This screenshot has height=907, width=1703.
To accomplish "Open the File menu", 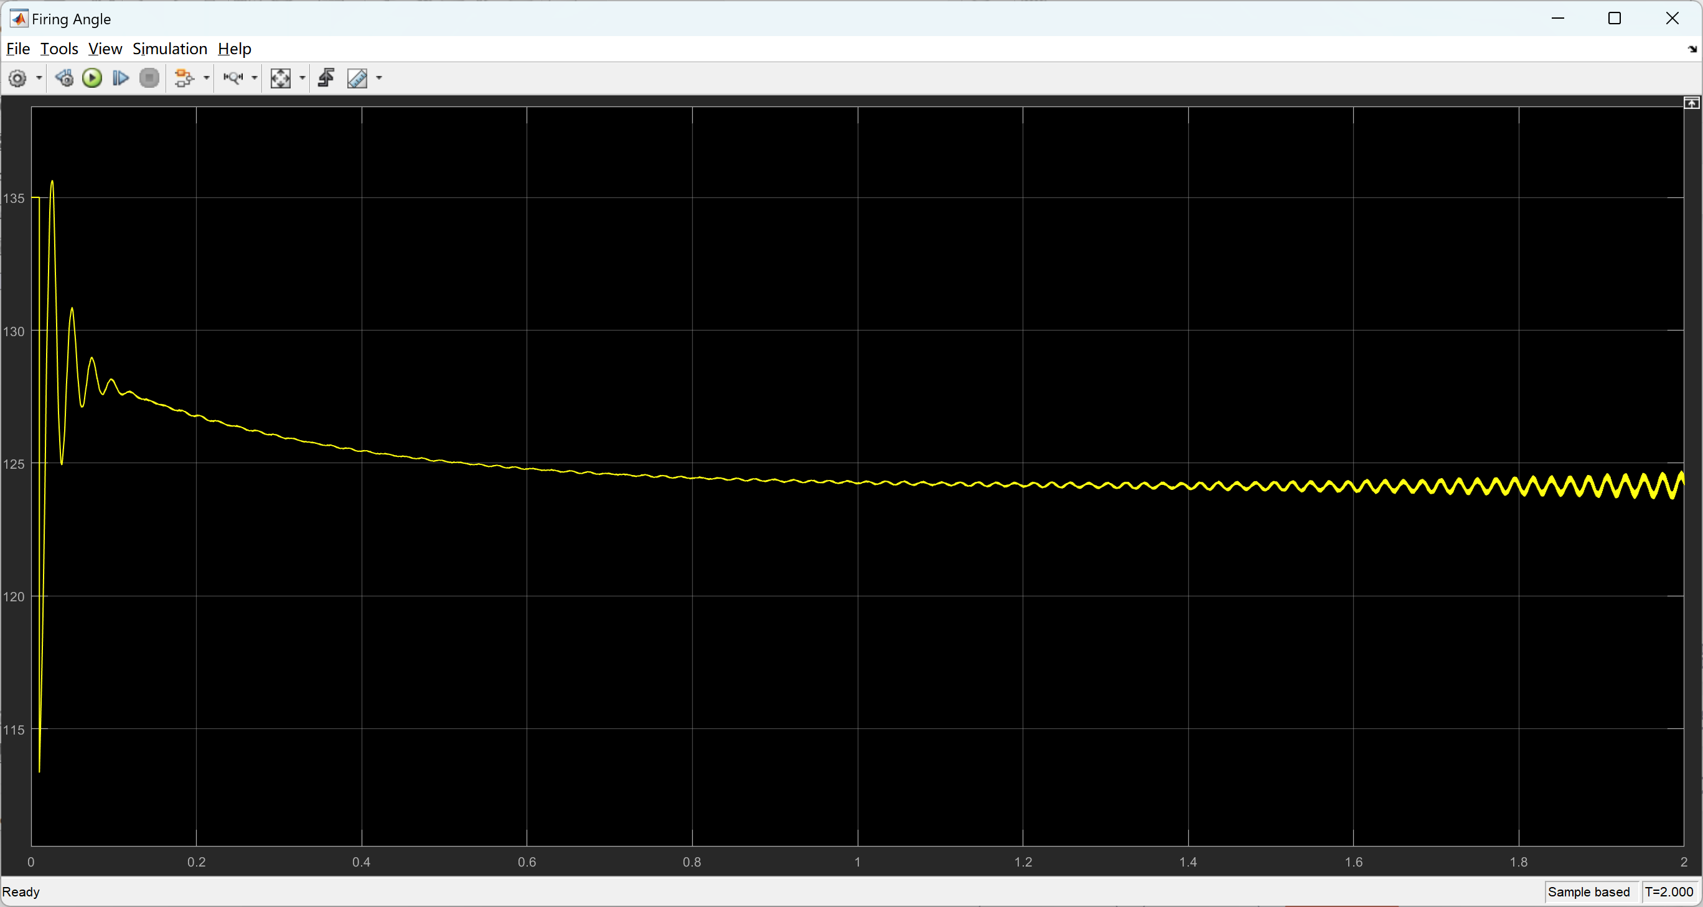I will (x=18, y=49).
